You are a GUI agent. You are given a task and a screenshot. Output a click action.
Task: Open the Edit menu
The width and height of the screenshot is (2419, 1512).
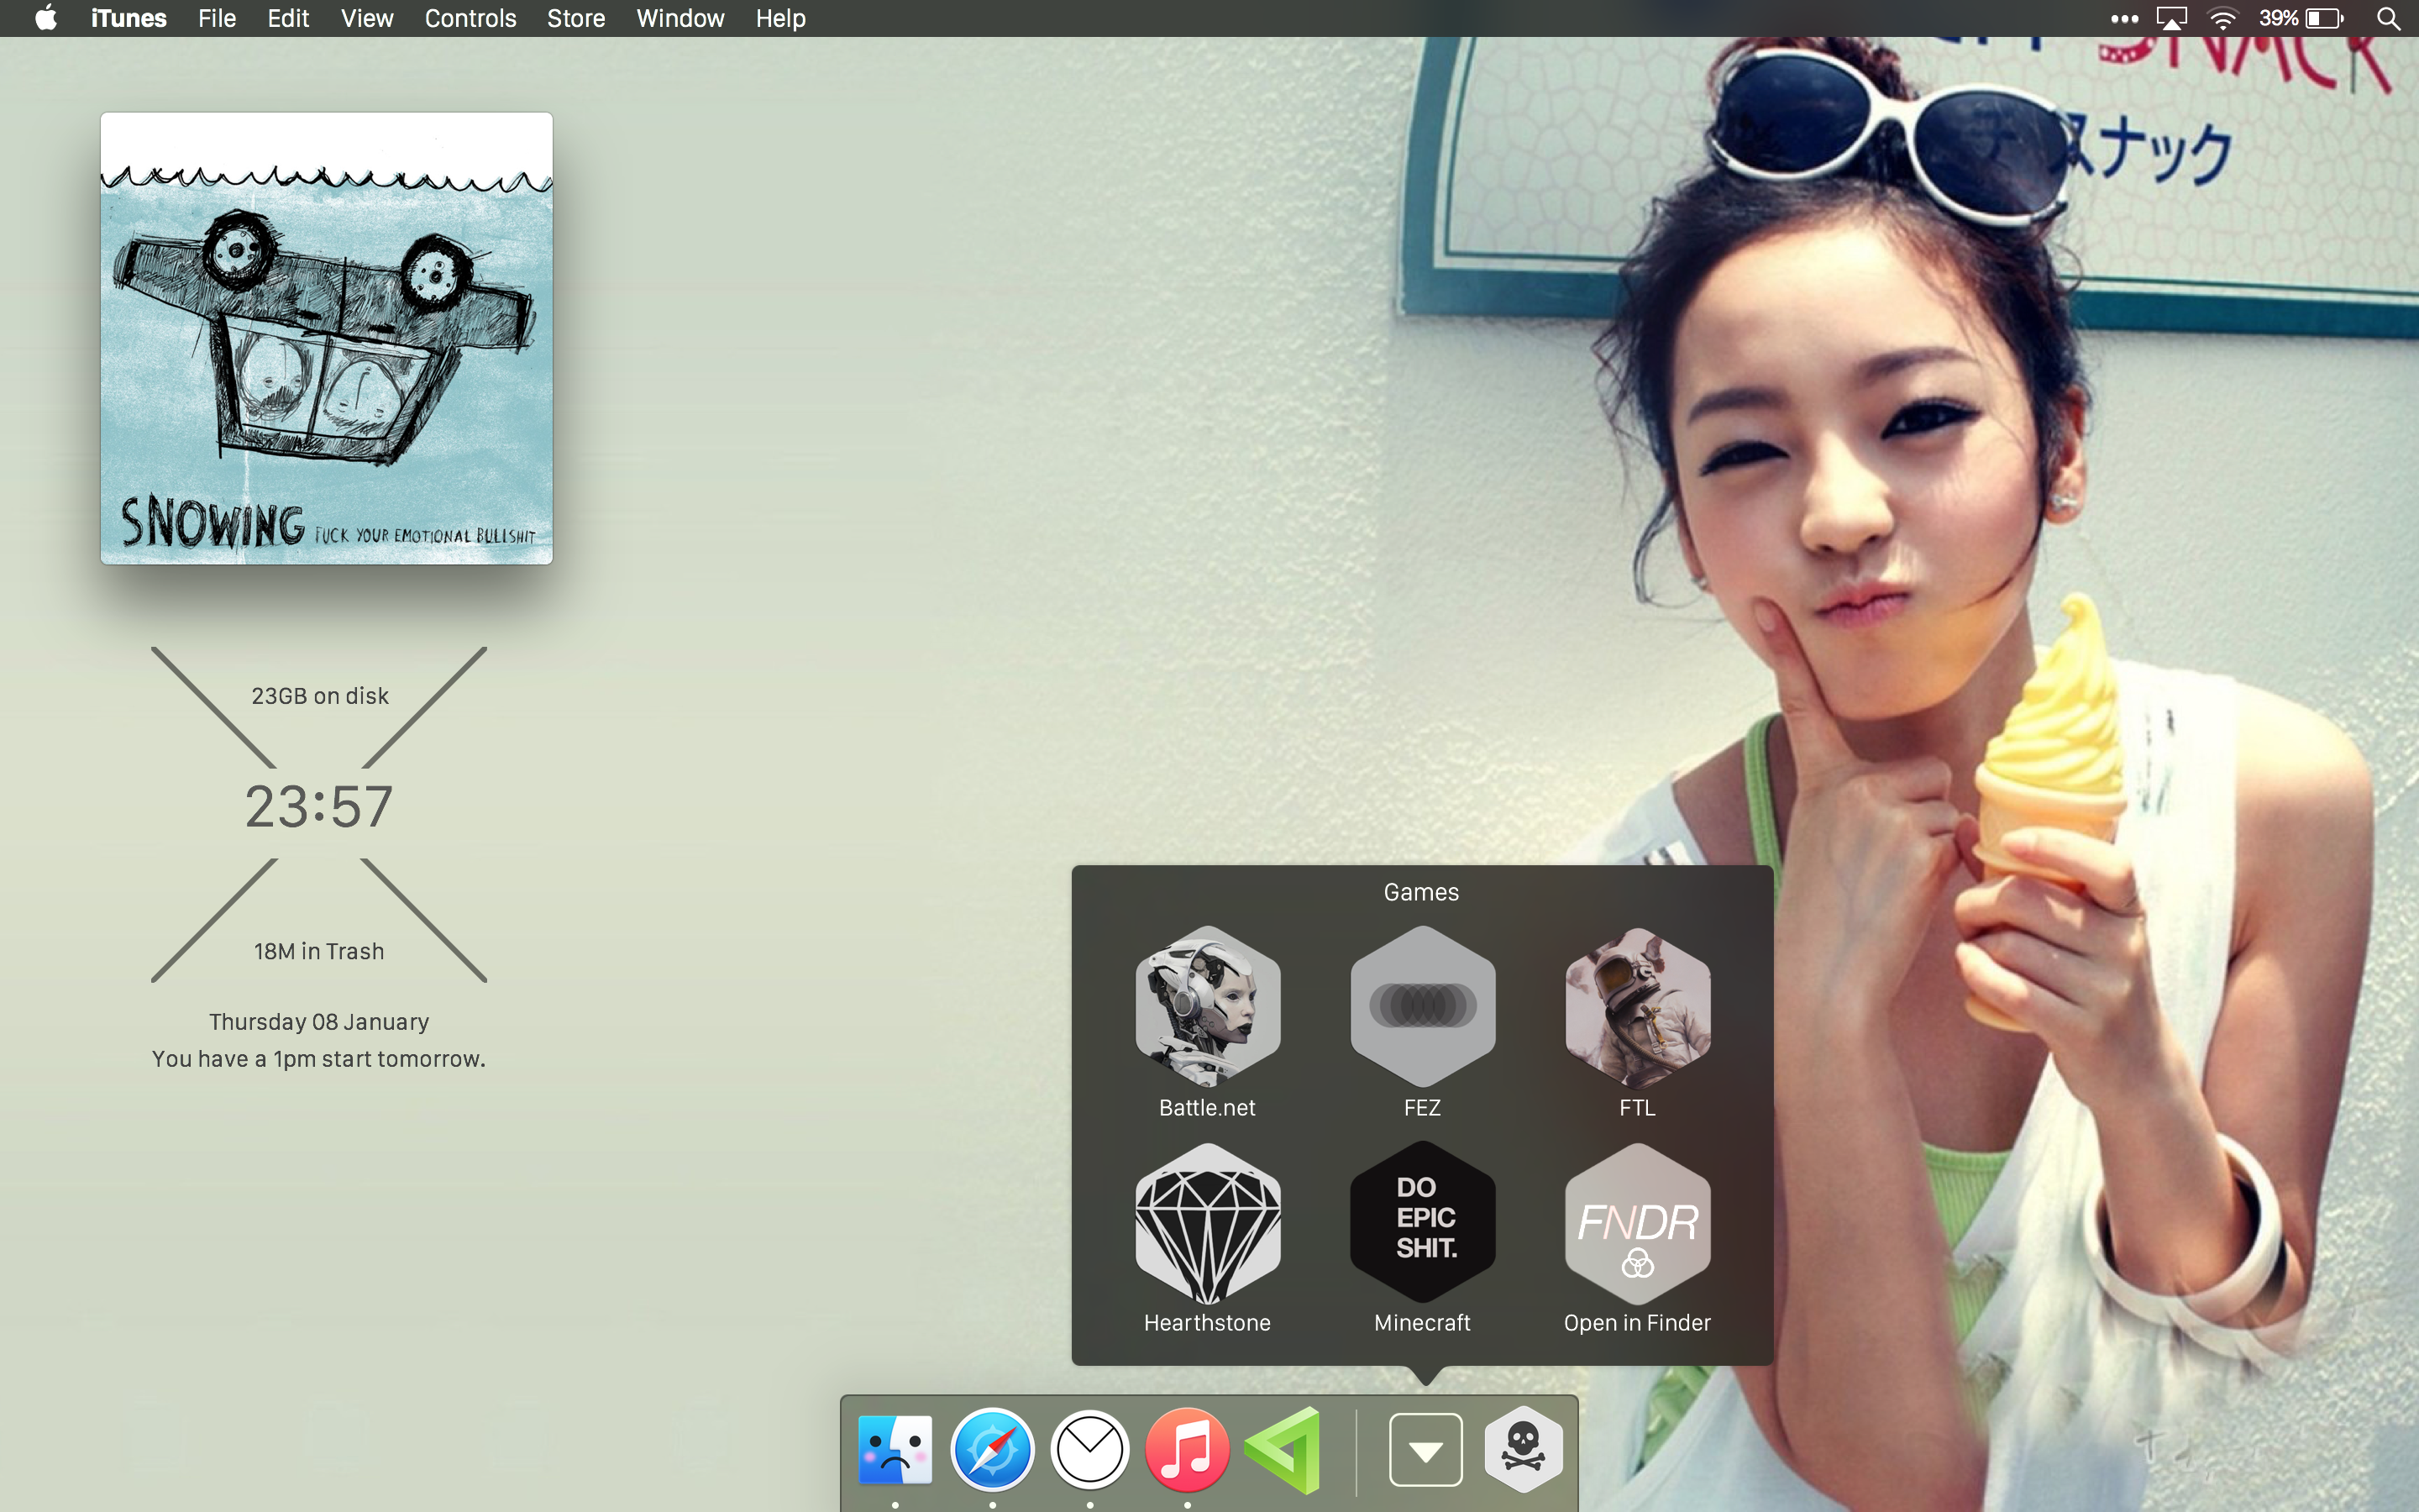[288, 18]
